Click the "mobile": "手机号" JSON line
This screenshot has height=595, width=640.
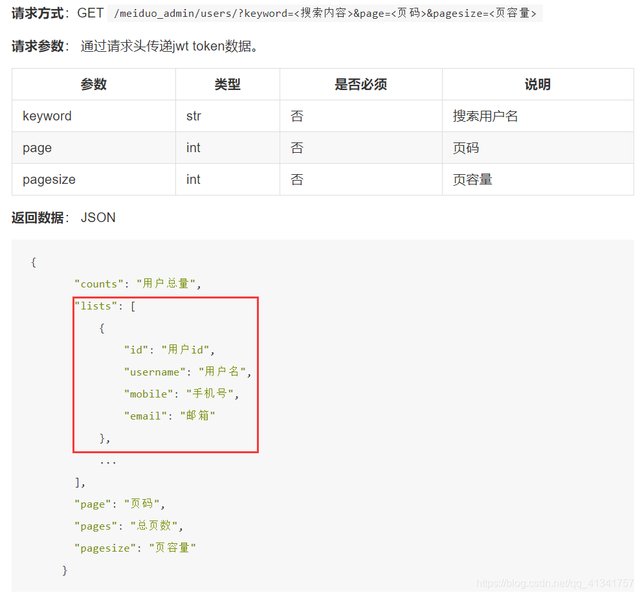(x=181, y=394)
